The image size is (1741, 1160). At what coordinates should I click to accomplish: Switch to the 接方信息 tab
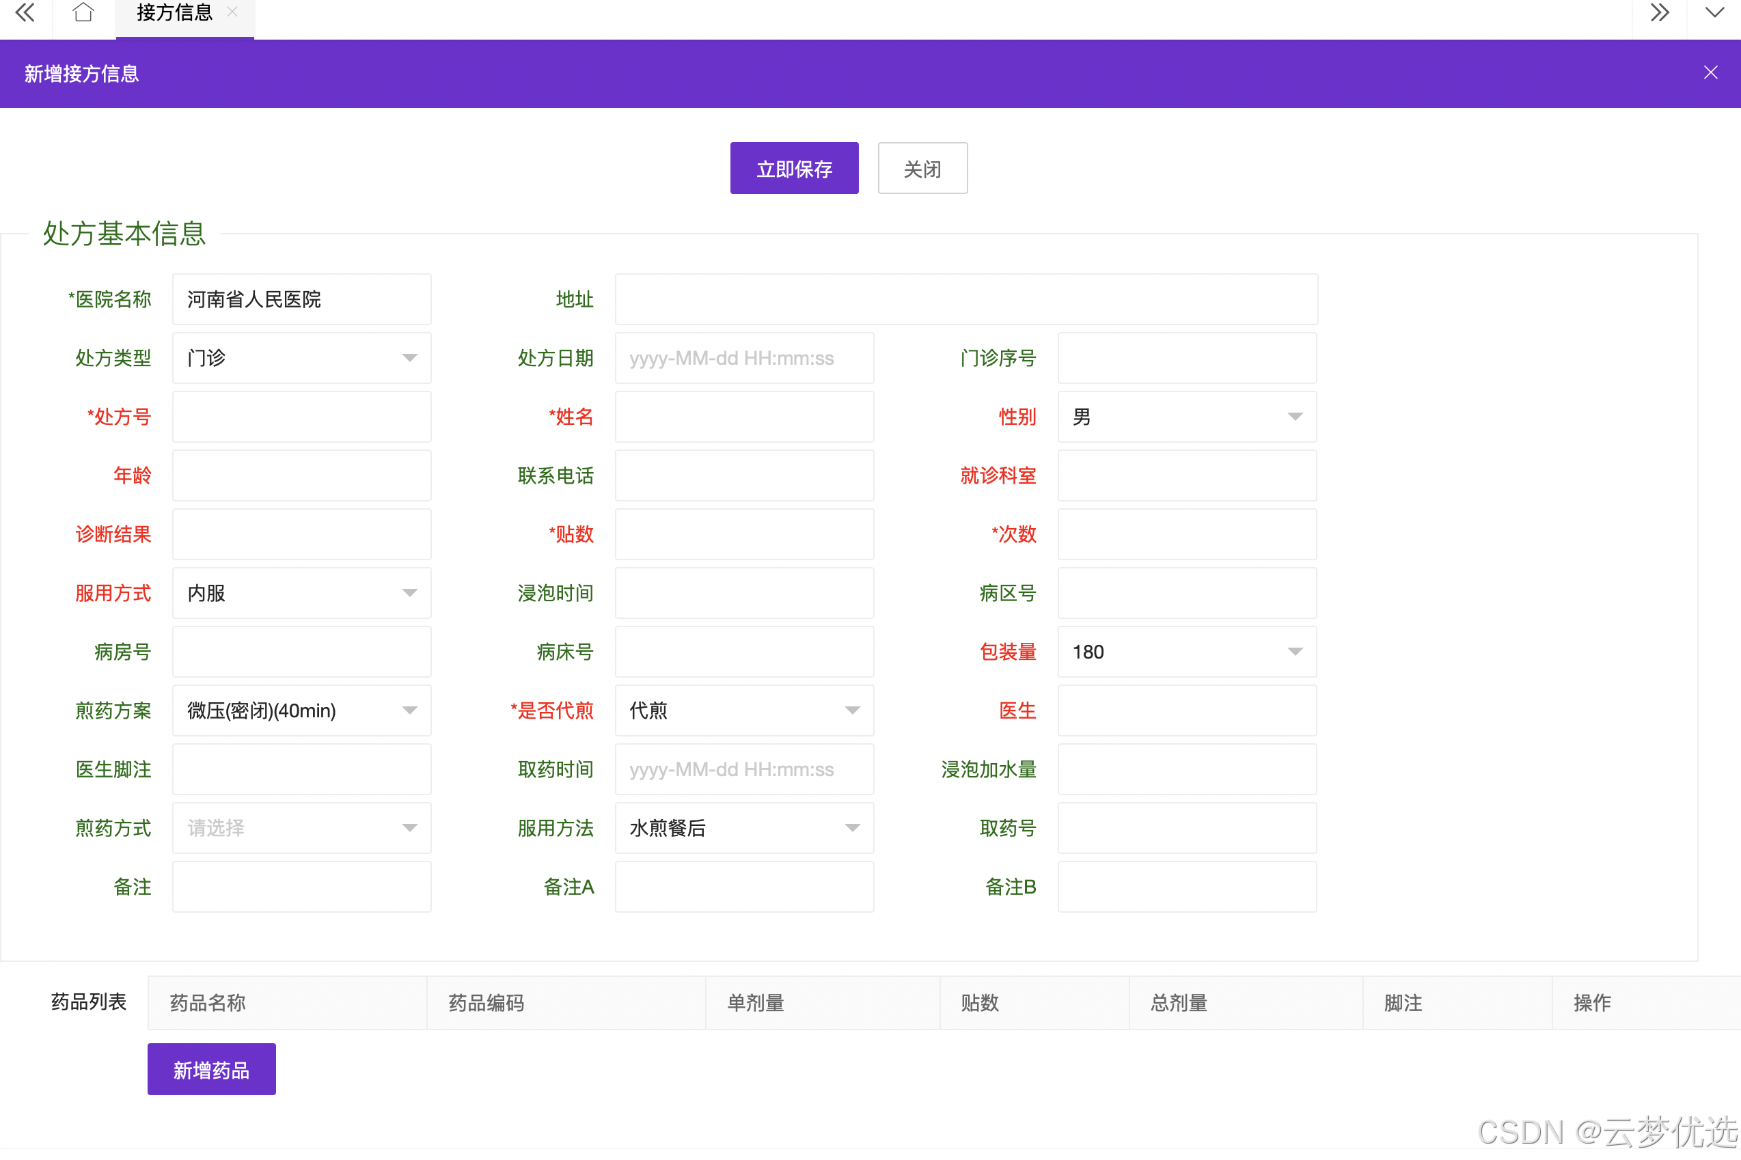click(175, 13)
